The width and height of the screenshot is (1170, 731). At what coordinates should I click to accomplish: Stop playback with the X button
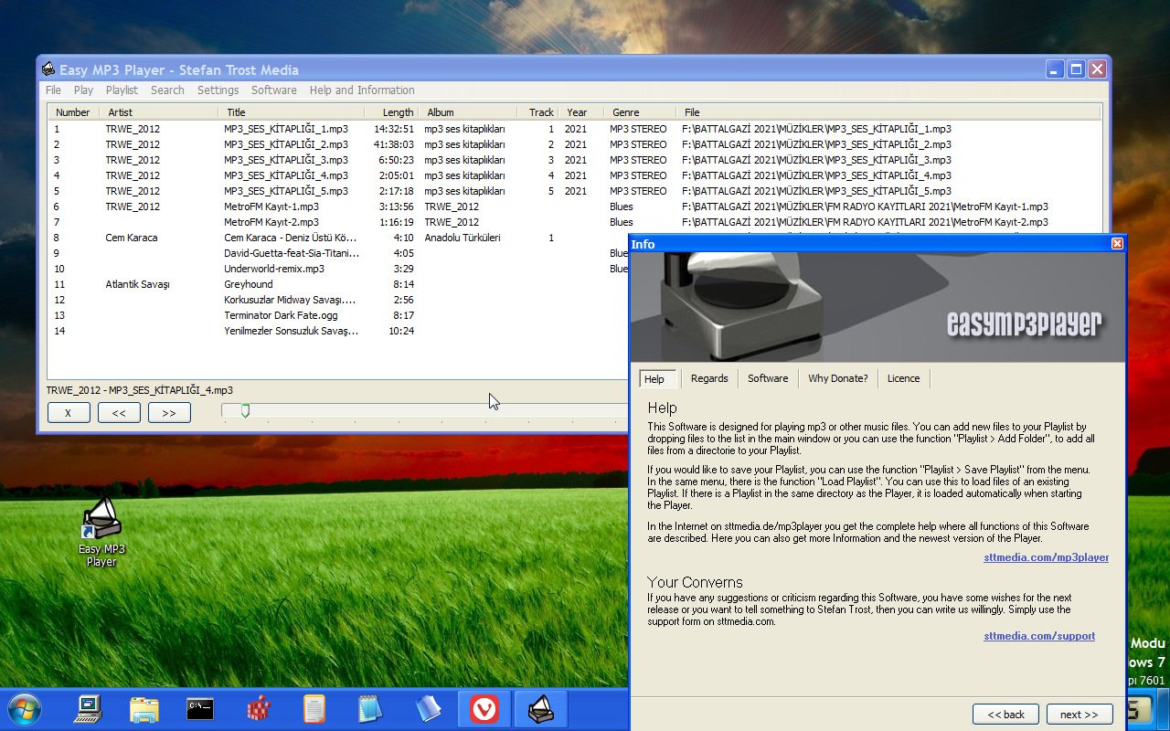point(69,413)
